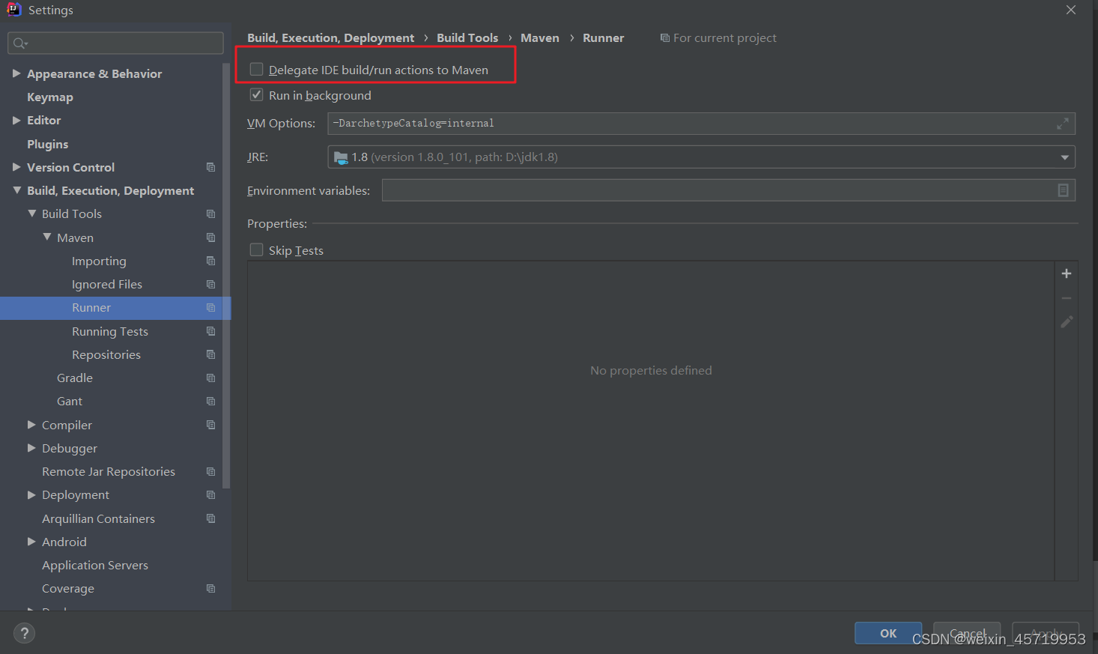Open the Keymap settings
Image resolution: width=1098 pixels, height=654 pixels.
click(50, 97)
